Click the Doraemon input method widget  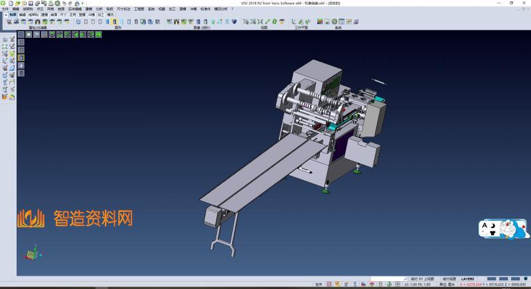[503, 229]
